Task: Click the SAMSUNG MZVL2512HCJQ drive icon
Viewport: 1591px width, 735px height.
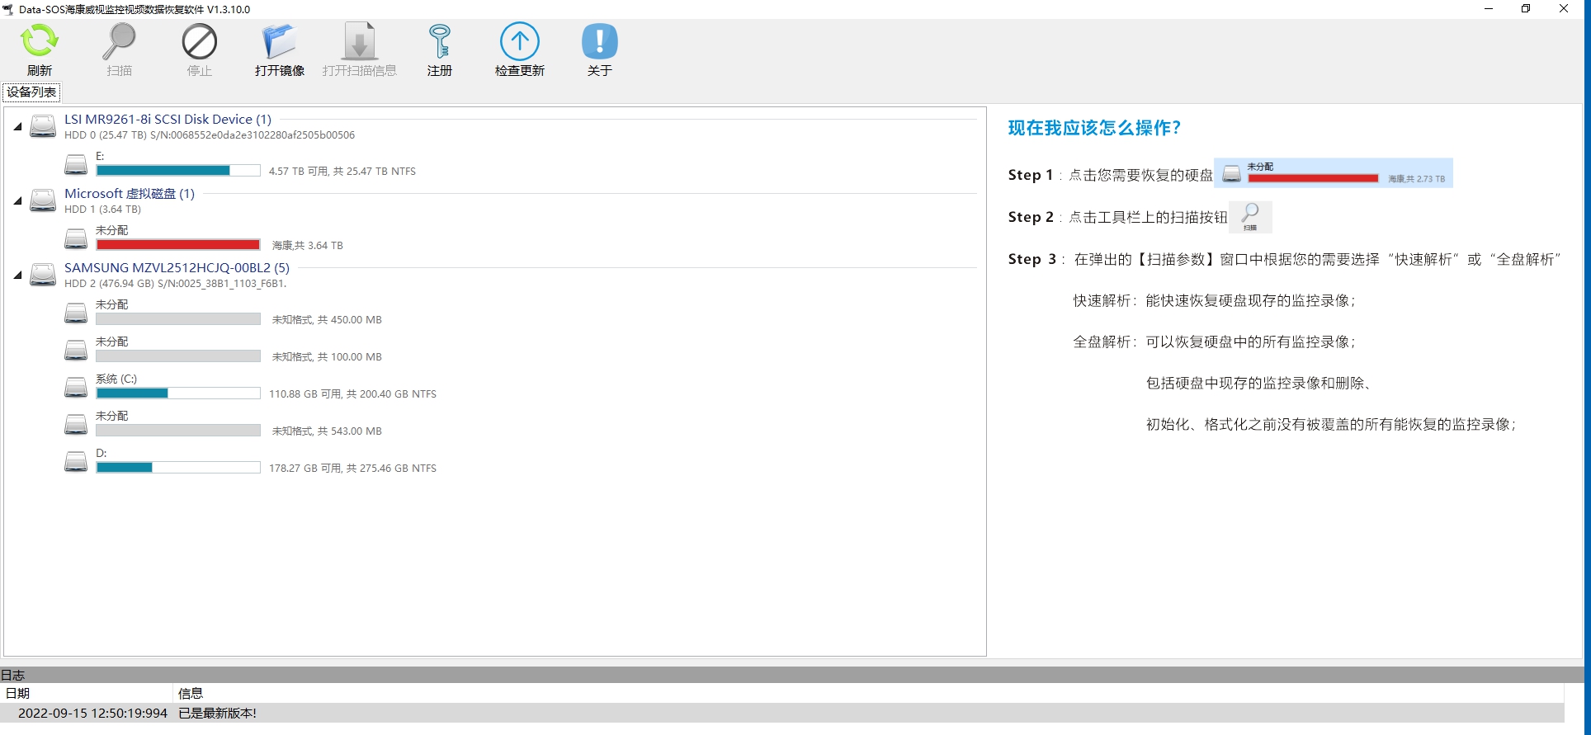Action: click(x=43, y=275)
